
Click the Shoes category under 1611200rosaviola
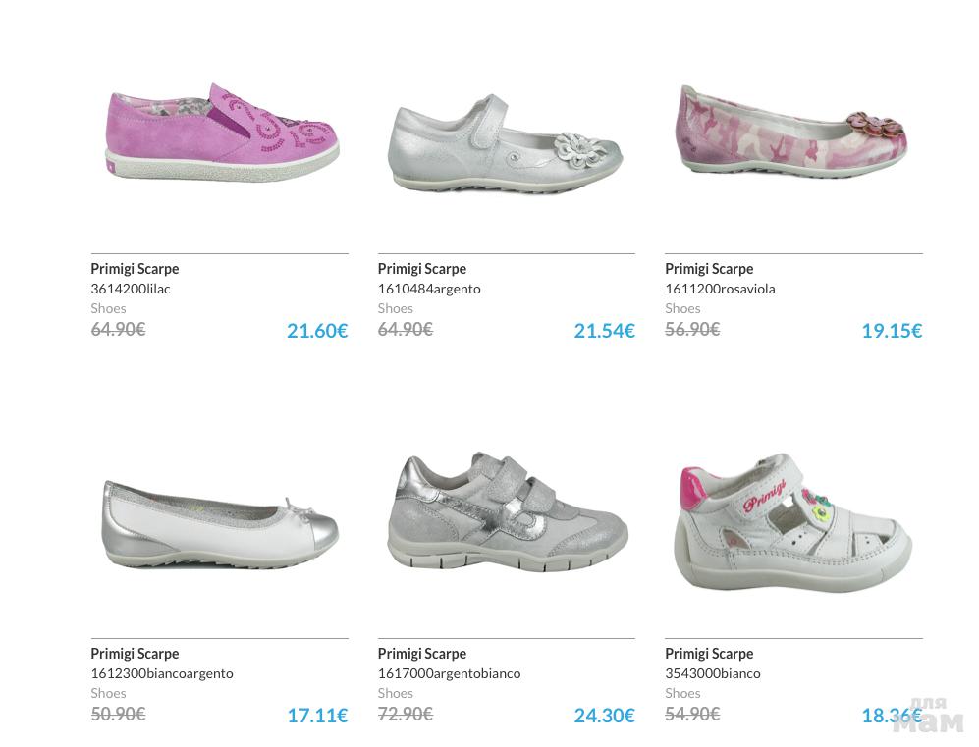pyautogui.click(x=682, y=308)
